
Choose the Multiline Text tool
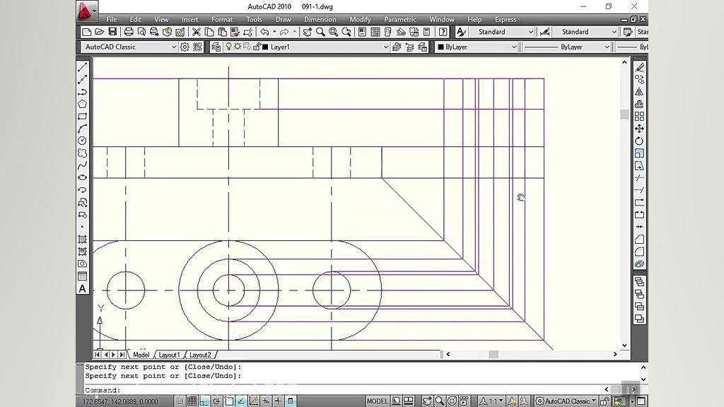pos(83,288)
